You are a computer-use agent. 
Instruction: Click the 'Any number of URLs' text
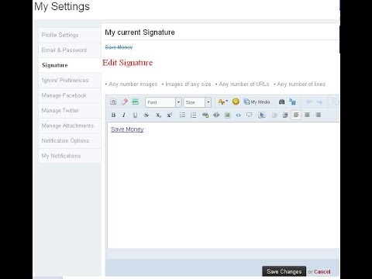point(244,84)
